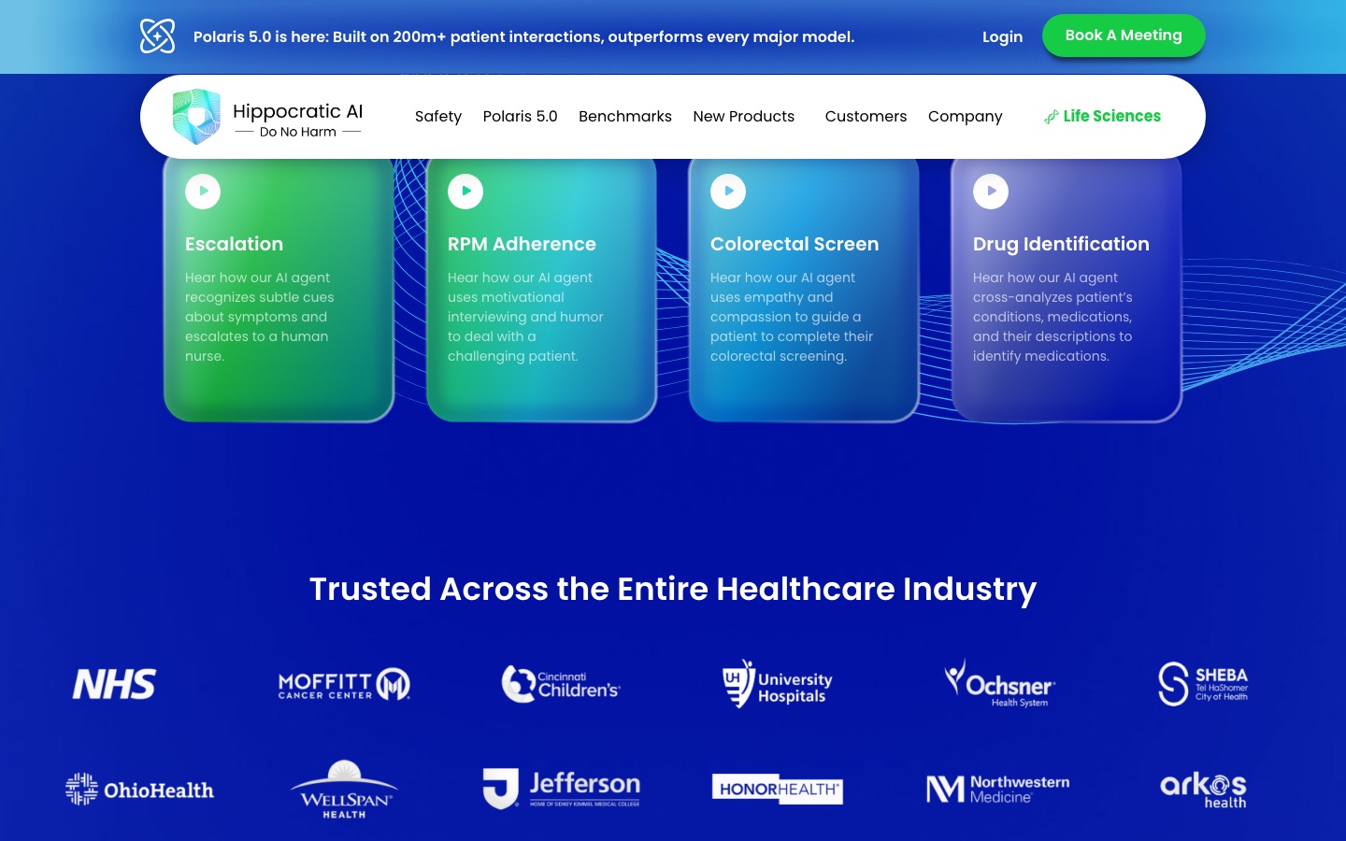Click the Drug Identification card title
The height and width of the screenshot is (841, 1346).
[x=1061, y=244]
